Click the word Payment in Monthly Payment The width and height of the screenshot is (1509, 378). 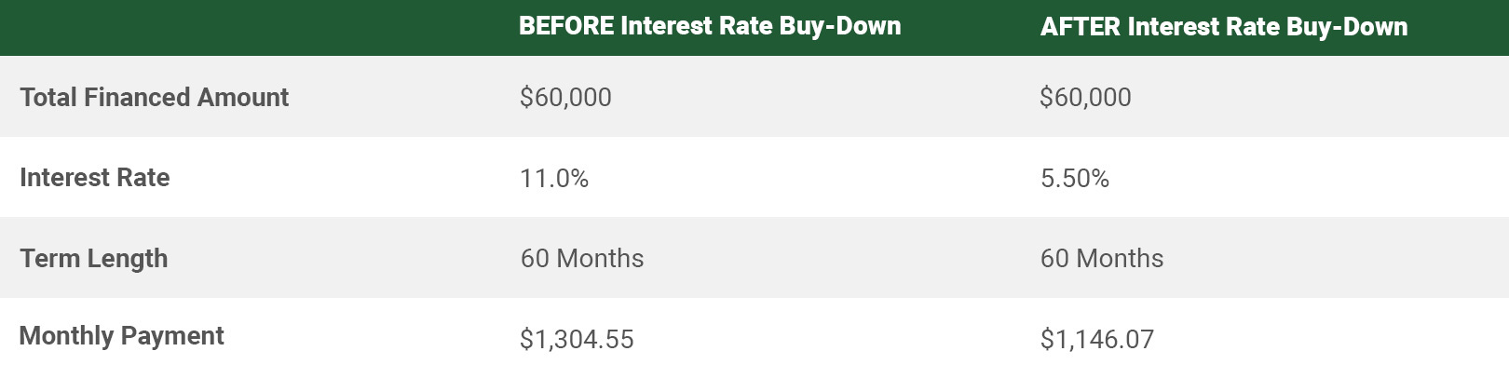[x=172, y=336]
